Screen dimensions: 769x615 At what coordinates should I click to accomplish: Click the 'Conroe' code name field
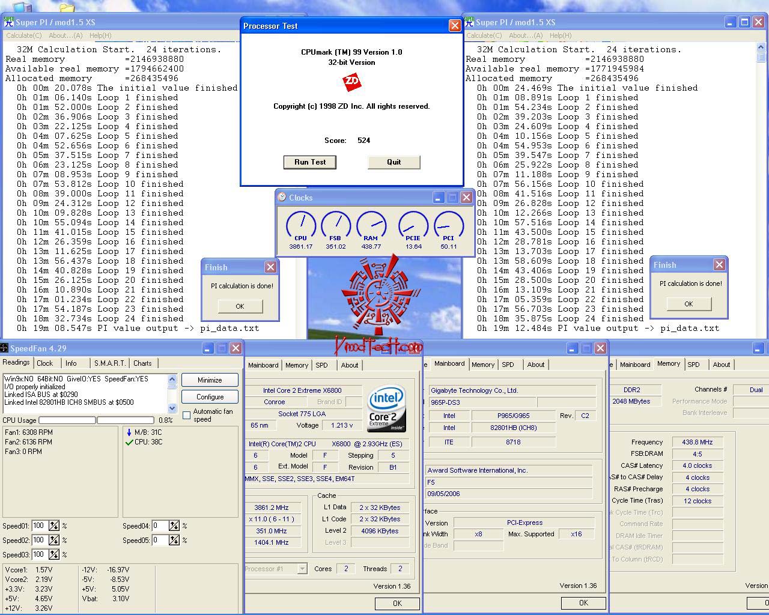[x=275, y=402]
